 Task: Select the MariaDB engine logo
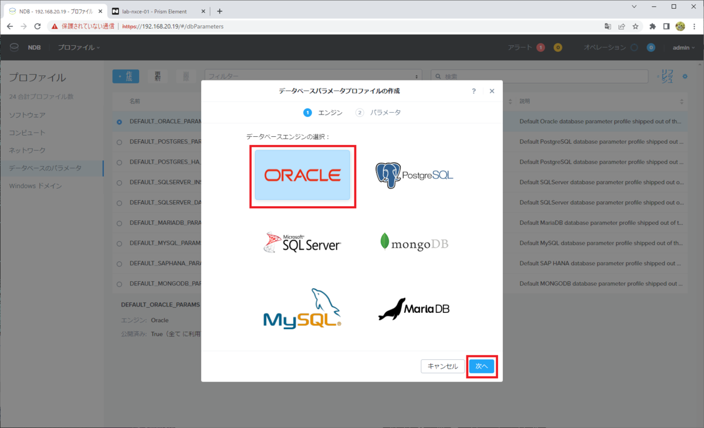point(414,309)
